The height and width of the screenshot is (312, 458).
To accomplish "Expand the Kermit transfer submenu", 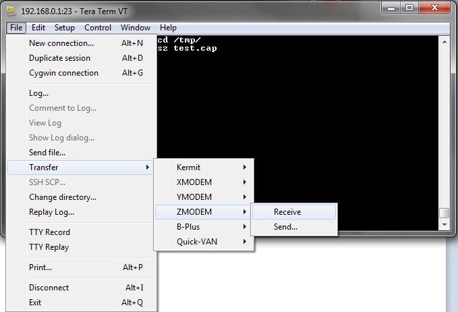I will [x=204, y=167].
